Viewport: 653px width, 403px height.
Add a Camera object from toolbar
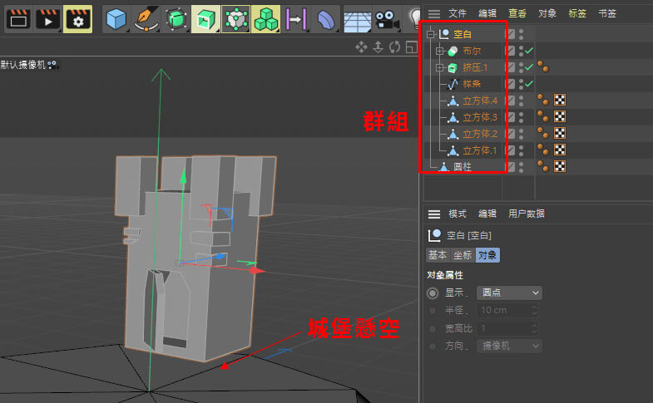point(386,19)
